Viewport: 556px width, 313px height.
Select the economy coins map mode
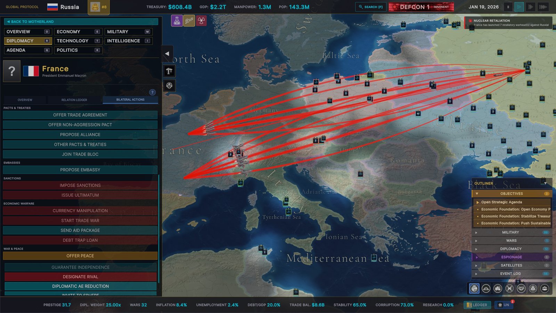click(498, 288)
